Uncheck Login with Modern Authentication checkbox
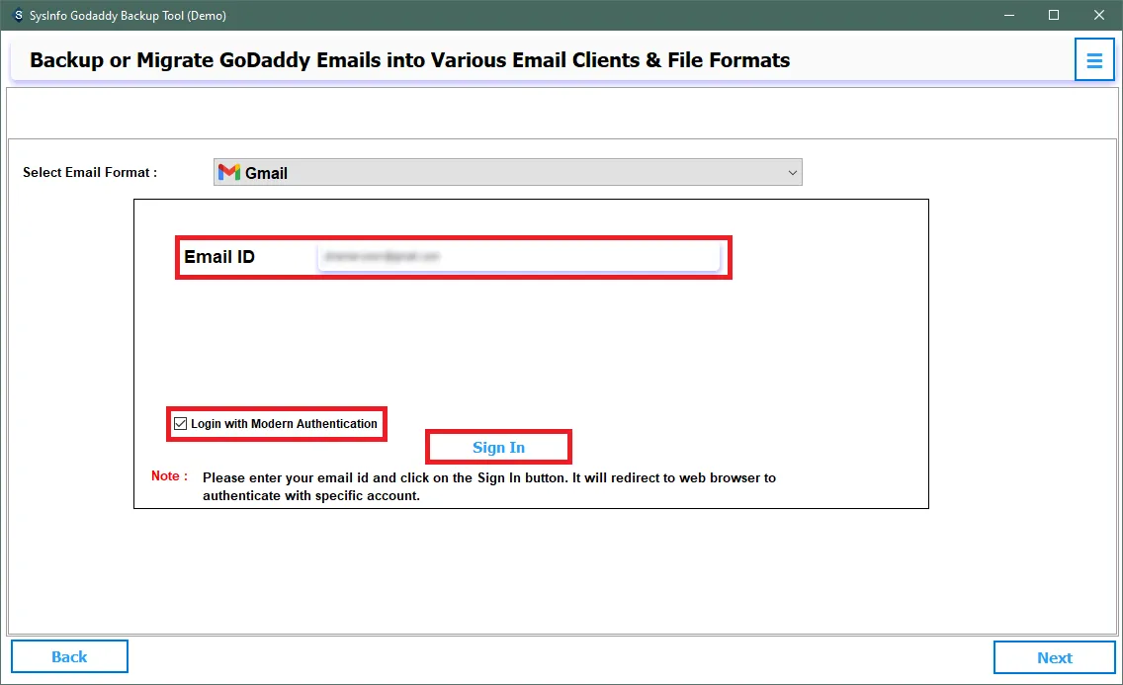Screen dimensions: 1123x685 (181, 424)
